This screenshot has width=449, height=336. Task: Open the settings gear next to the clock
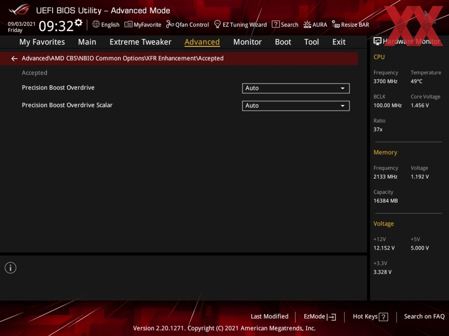tap(79, 22)
